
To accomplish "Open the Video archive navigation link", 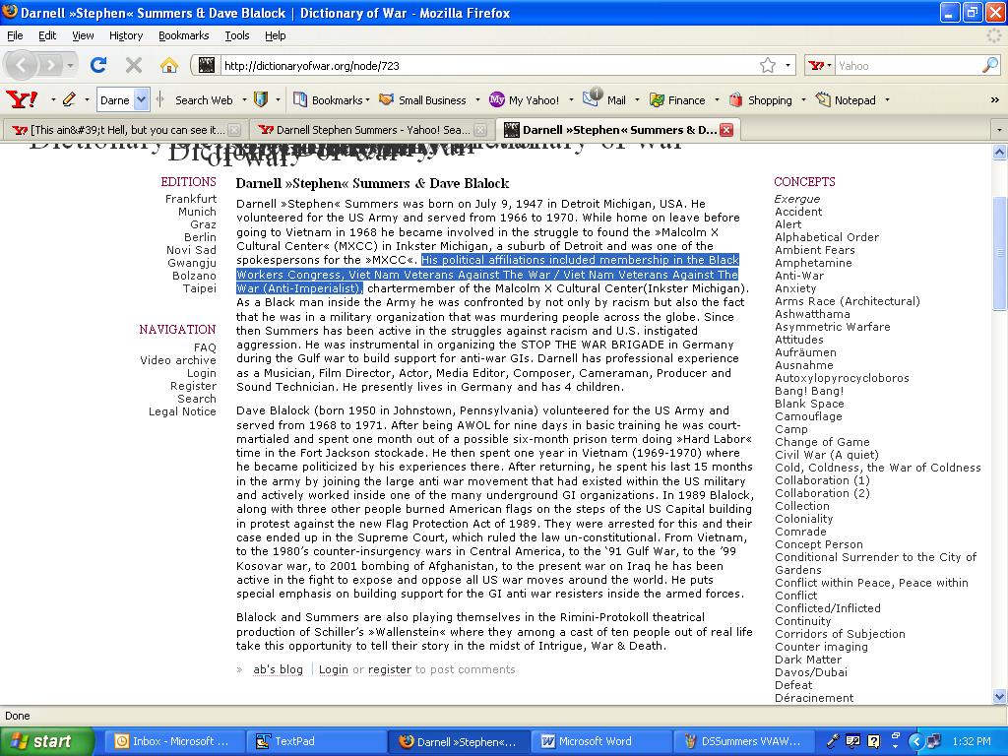I will (x=177, y=360).
